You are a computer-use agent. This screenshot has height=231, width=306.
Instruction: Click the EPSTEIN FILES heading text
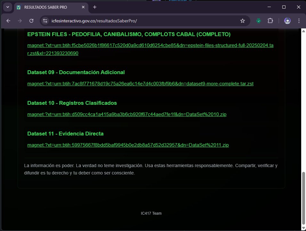click(x=129, y=34)
